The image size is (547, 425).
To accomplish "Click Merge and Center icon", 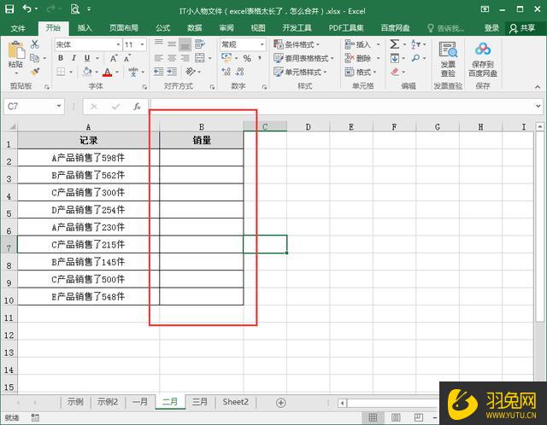I will (199, 58).
